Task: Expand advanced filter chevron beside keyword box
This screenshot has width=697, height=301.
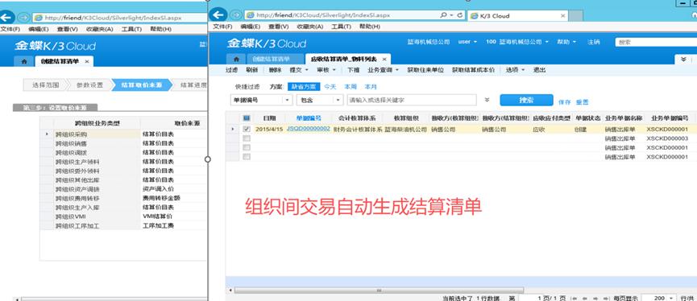Action: (x=487, y=100)
